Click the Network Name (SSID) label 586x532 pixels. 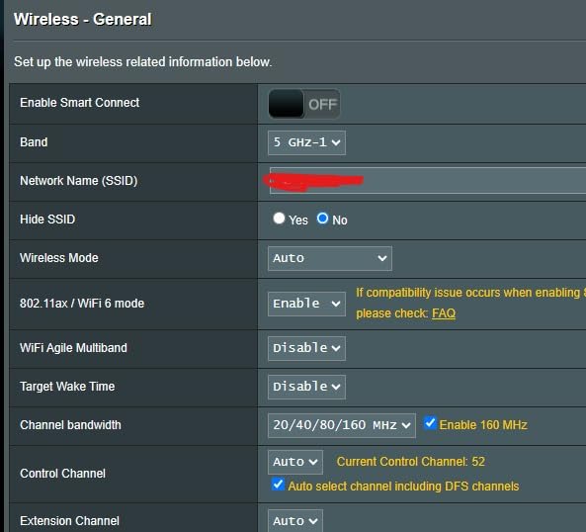(x=79, y=181)
